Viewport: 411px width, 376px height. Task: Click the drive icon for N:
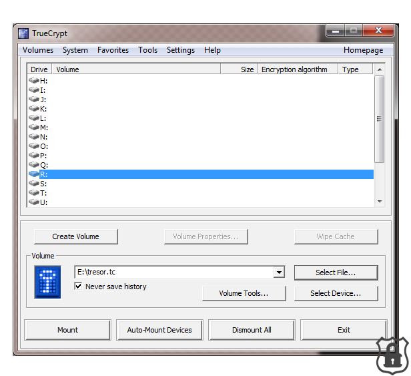coord(34,136)
